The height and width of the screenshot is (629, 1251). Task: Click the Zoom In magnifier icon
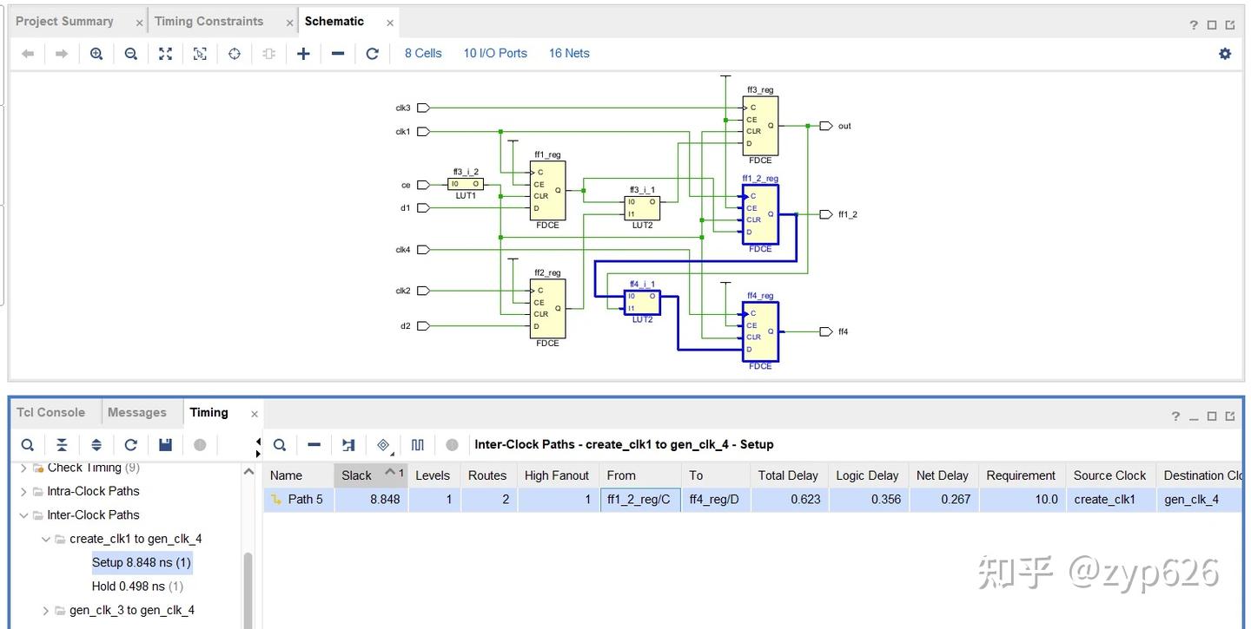[96, 54]
